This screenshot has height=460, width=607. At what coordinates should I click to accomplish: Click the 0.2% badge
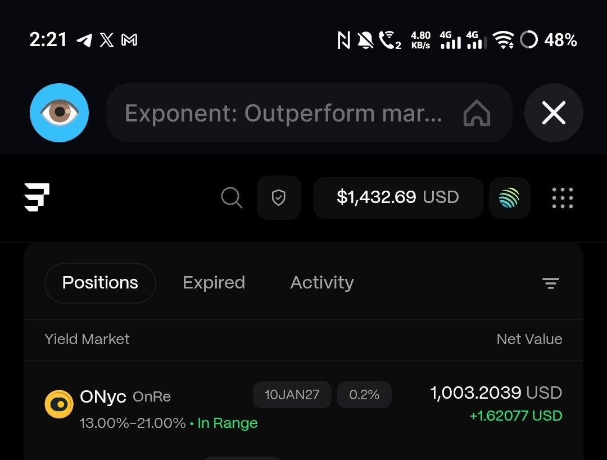coord(364,395)
